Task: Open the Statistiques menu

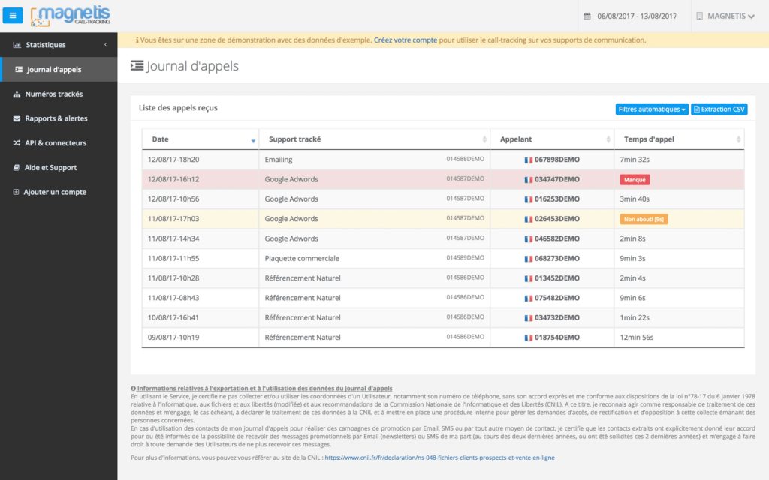Action: [x=59, y=44]
